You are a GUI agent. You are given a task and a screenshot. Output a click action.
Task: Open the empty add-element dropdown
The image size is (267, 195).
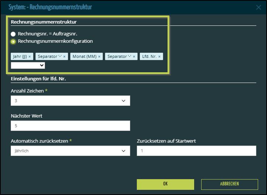[28, 65]
